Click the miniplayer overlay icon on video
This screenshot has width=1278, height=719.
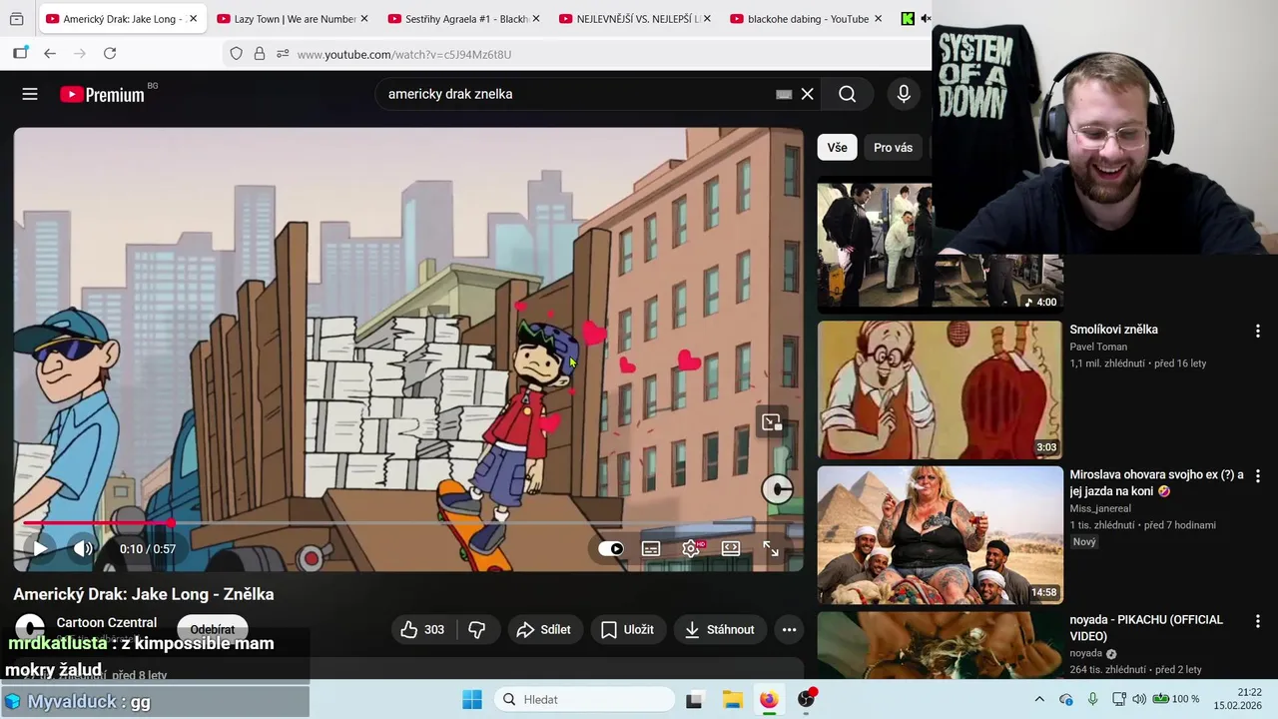[x=772, y=422]
